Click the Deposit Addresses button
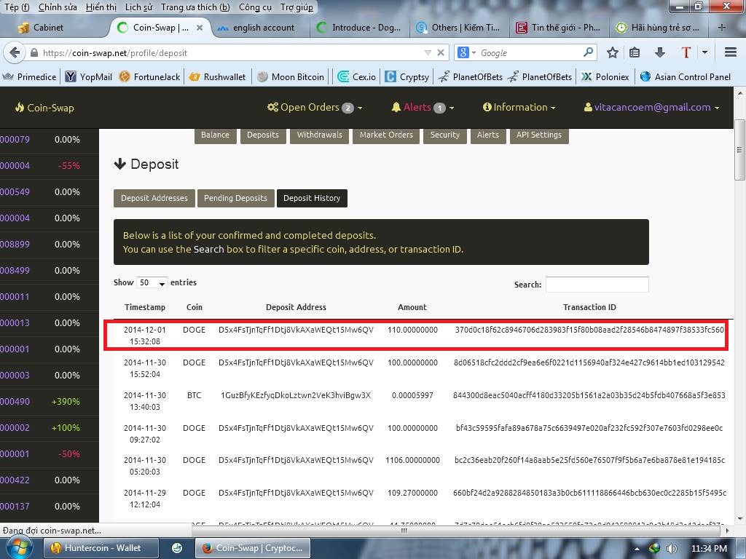 [x=154, y=197]
